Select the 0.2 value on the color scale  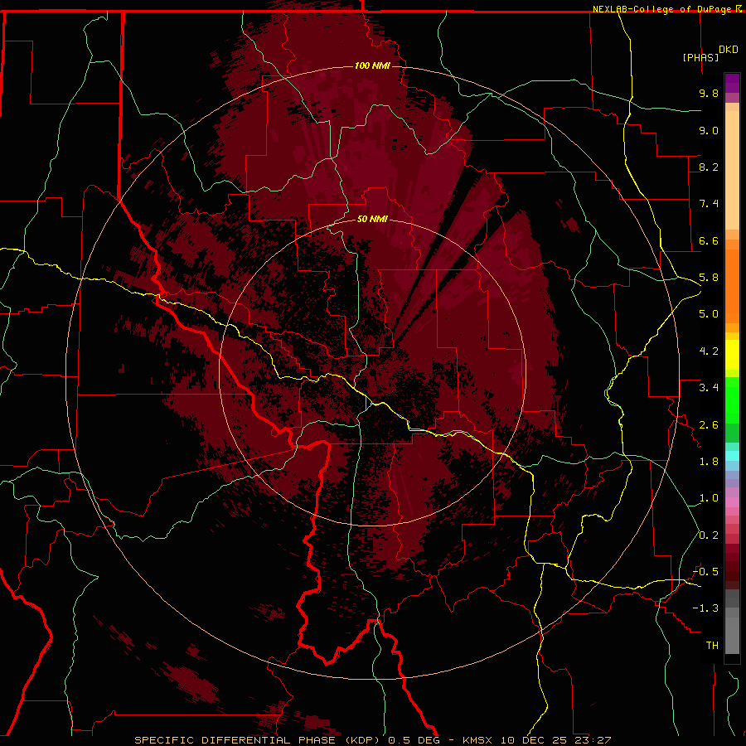point(709,535)
